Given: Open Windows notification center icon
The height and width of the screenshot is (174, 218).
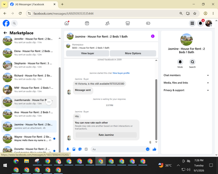Looking at the screenshot, I should click(211, 165).
